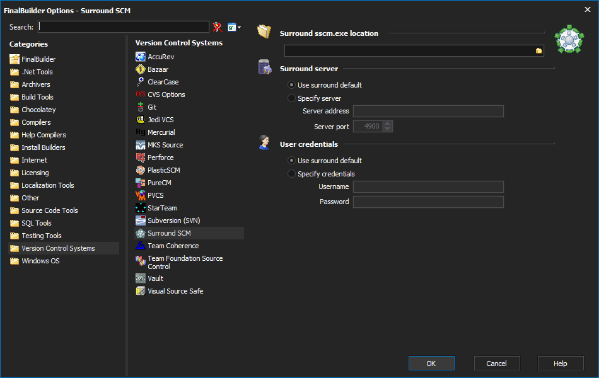Screen dimensions: 599x378
Task: Select the Testing Tools category
Action: click(41, 236)
